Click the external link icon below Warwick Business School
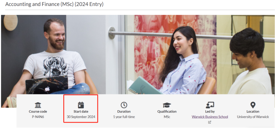The width and height of the screenshot is (275, 128). coord(210,122)
